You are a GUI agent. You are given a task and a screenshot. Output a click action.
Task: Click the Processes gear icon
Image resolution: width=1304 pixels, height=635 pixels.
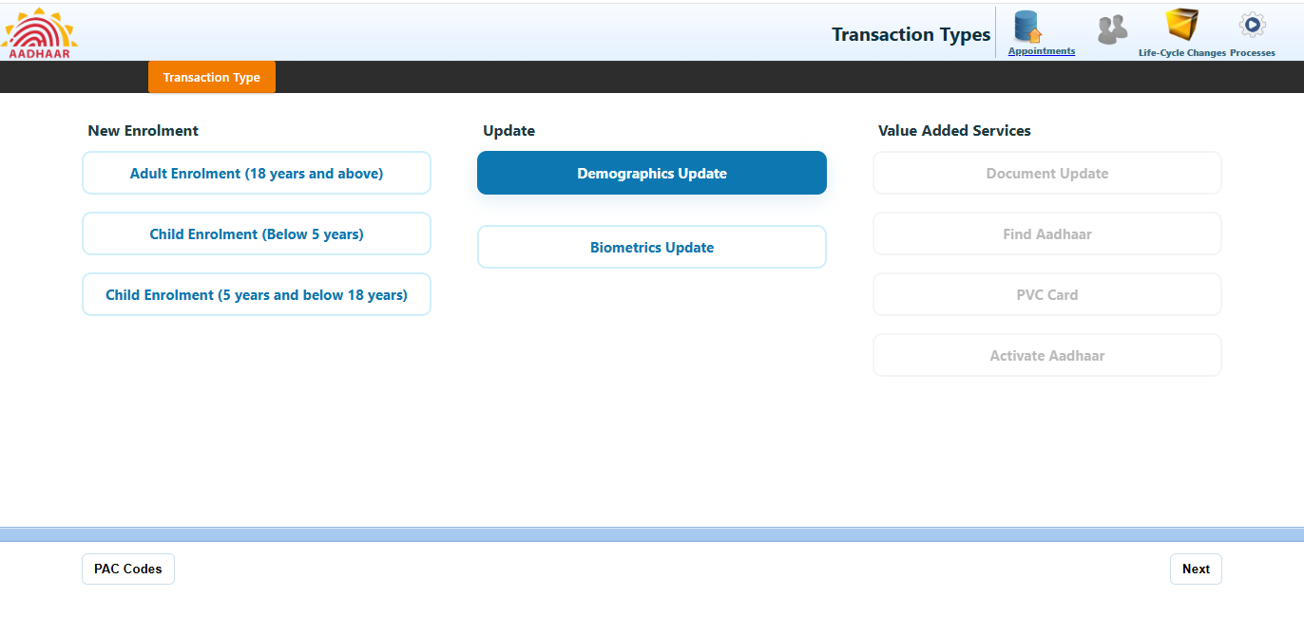1252,26
